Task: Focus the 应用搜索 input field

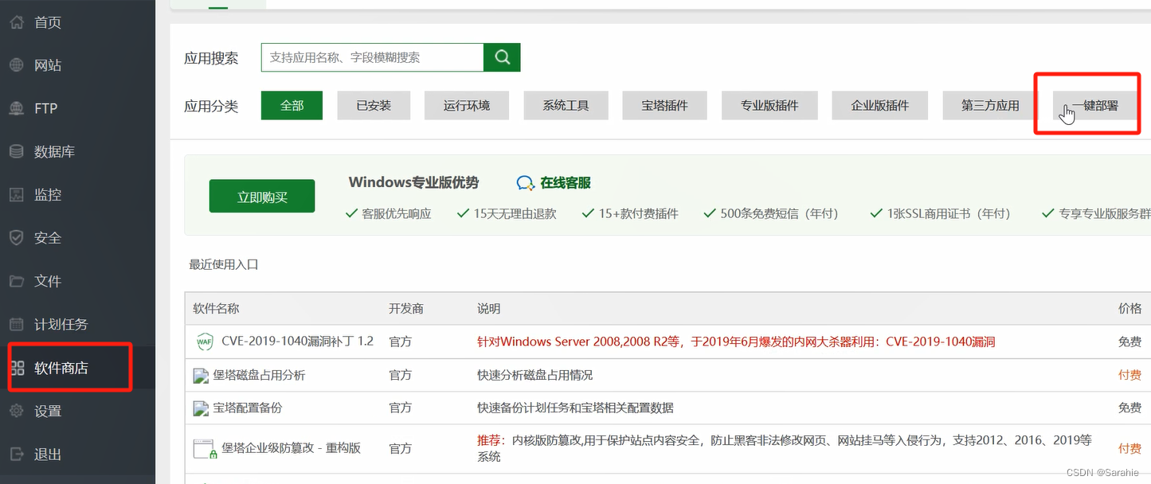Action: click(x=373, y=57)
